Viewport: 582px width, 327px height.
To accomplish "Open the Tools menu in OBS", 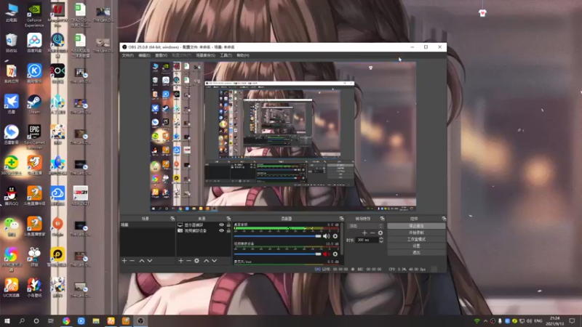I will tap(226, 55).
